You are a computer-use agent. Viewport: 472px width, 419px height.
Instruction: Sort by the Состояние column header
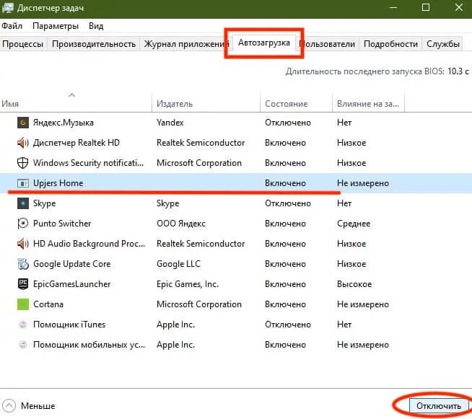(x=296, y=102)
